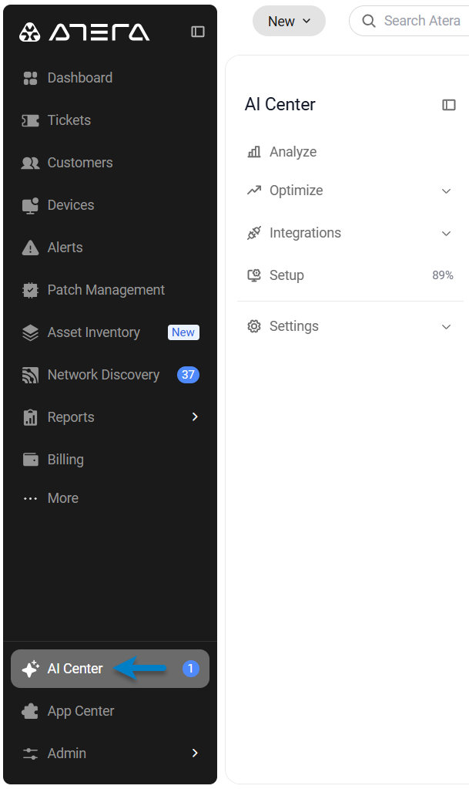Click the Analyze bar chart icon
Screen dimensions: 469x789
click(x=254, y=152)
